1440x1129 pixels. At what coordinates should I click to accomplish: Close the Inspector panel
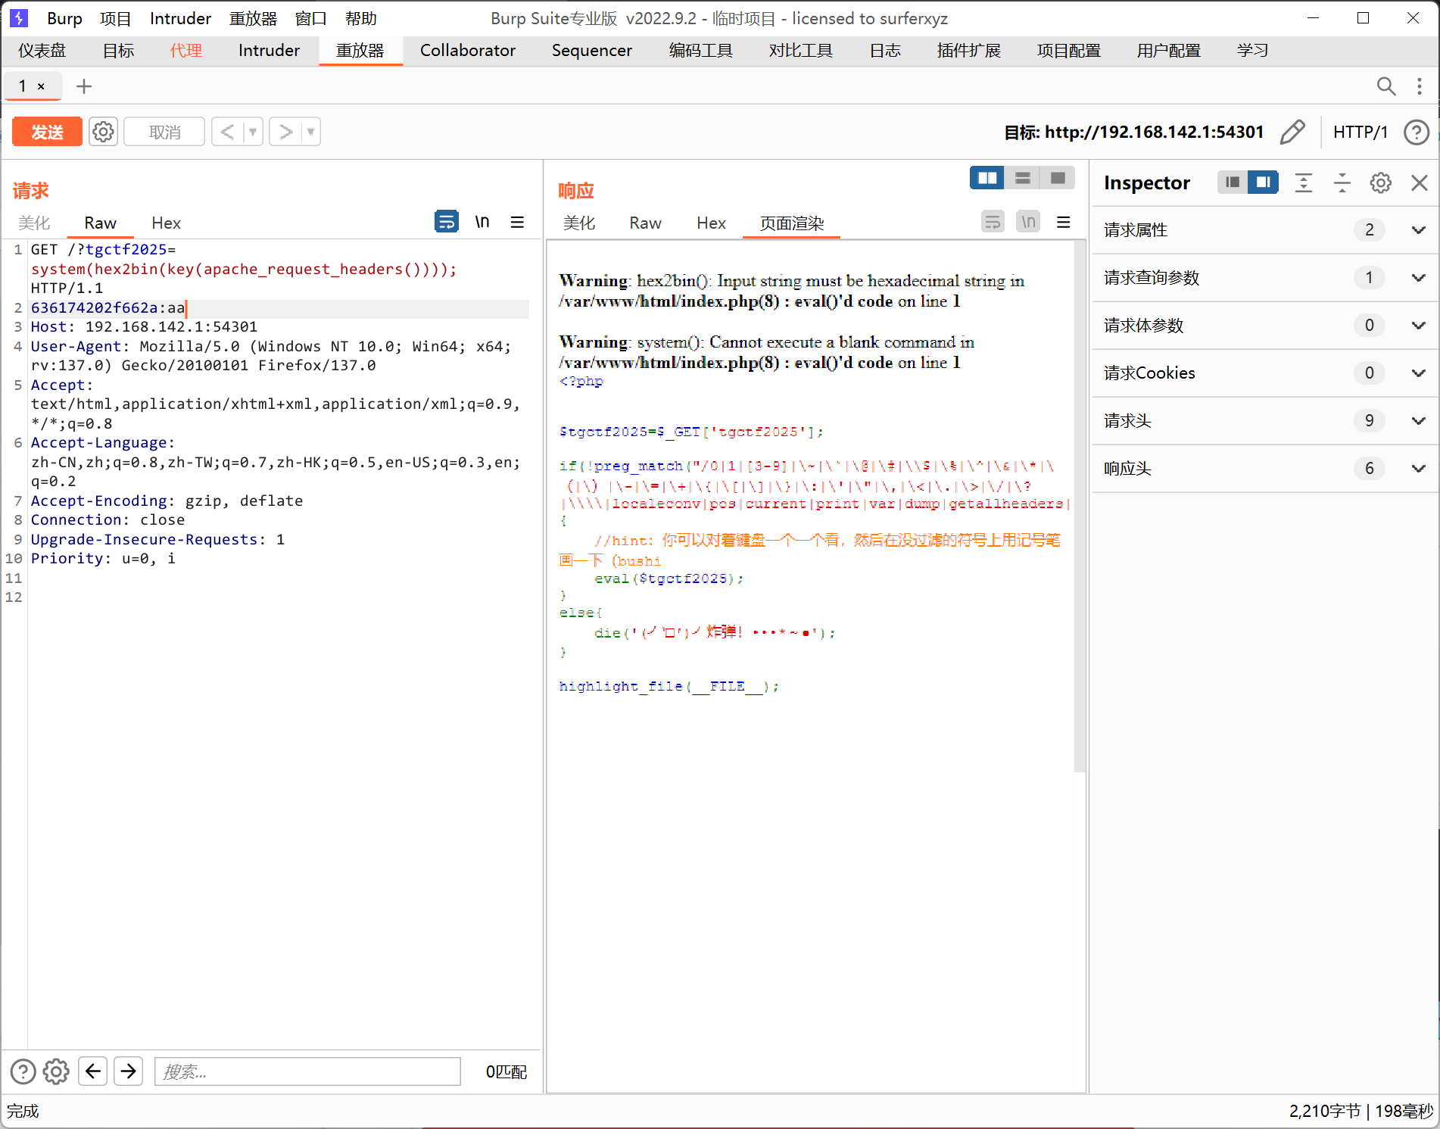click(x=1420, y=182)
